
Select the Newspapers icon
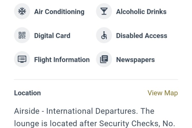[104, 60]
